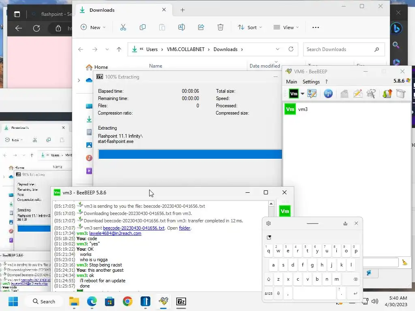Viewport: 415px width, 311px height.
Task: Open the Main menu in BeeBEEP
Action: 291,82
